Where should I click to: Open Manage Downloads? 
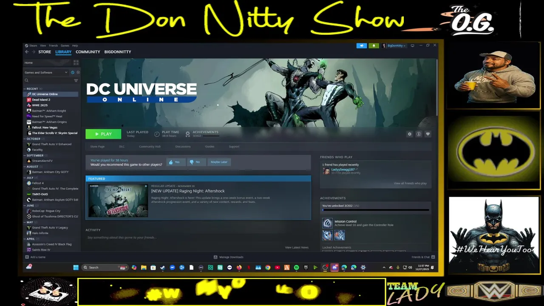pyautogui.click(x=229, y=257)
